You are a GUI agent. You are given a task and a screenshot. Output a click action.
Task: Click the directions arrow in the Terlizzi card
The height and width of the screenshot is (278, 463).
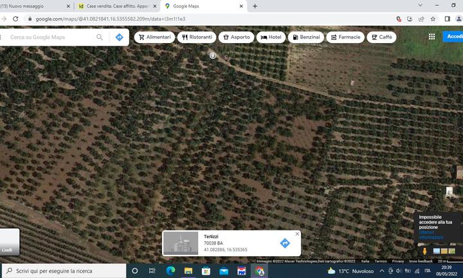click(x=285, y=243)
